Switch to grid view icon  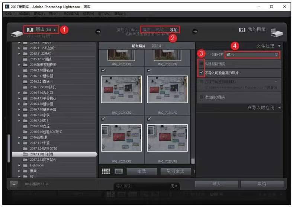pyautogui.click(x=106, y=171)
